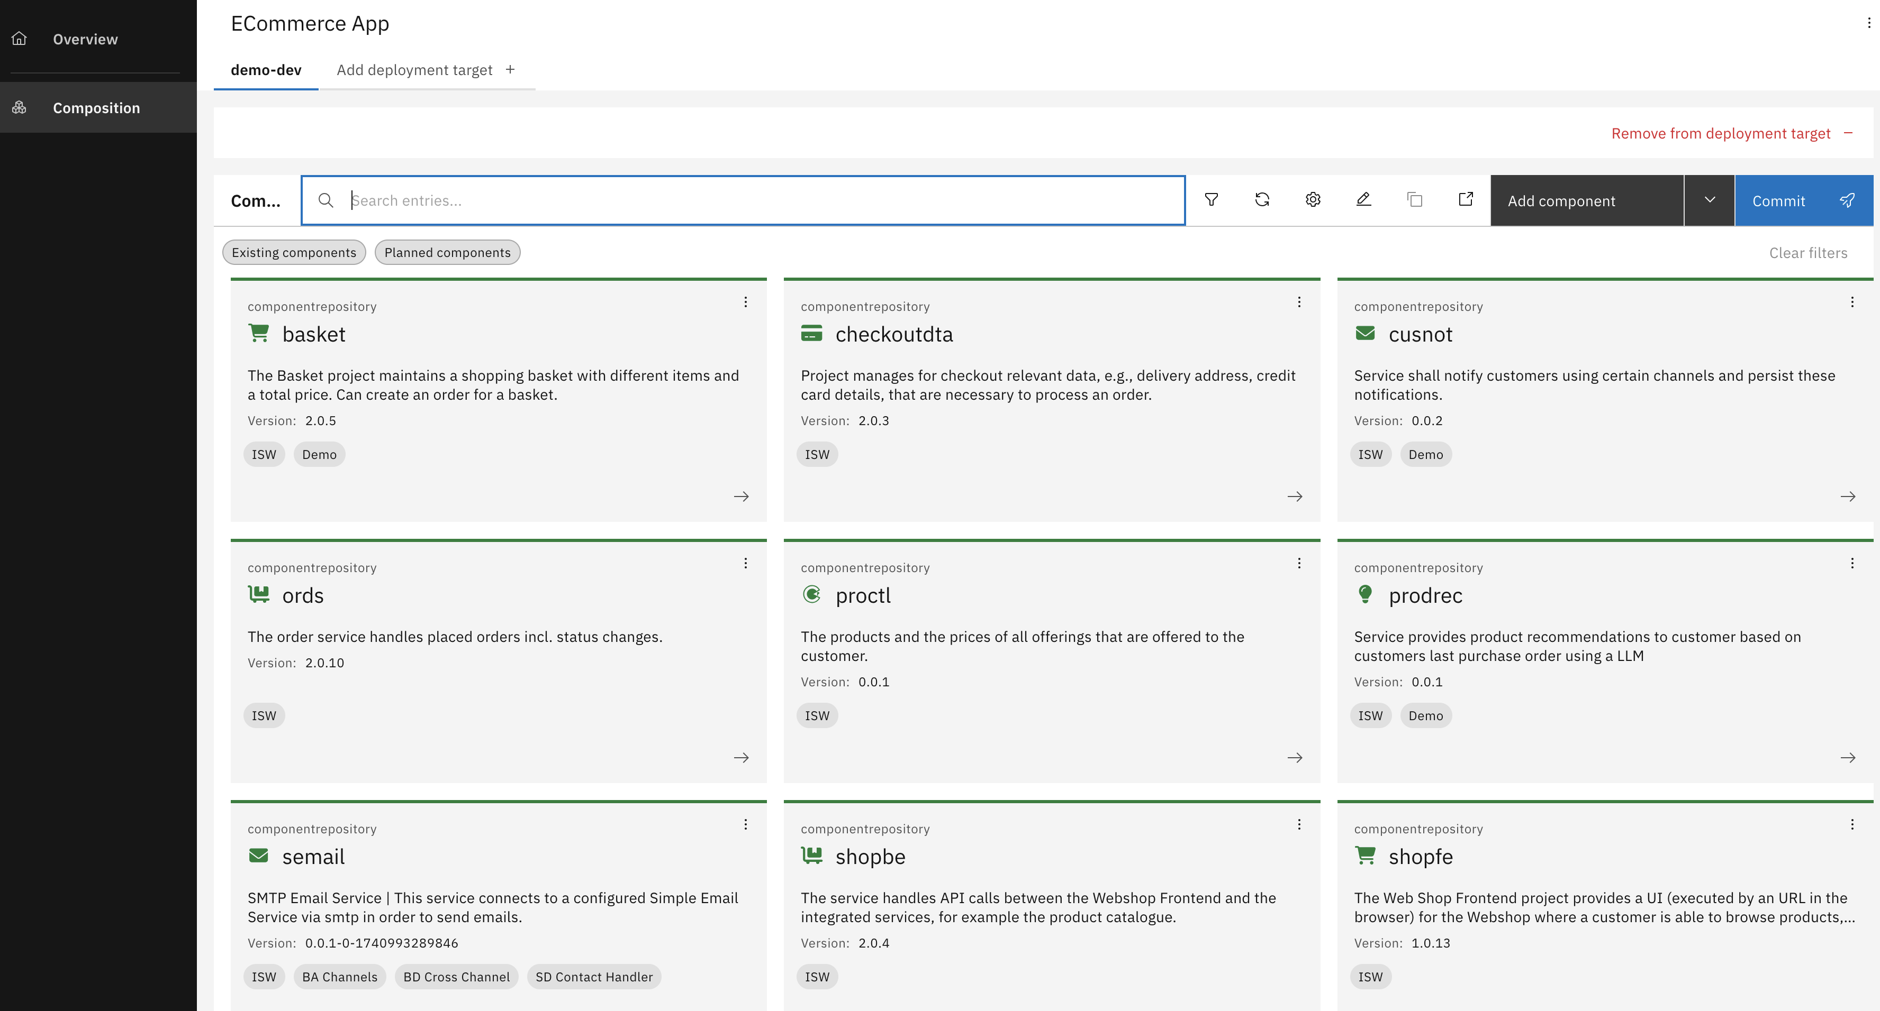Toggle the Planned components filter chip
The image size is (1880, 1011).
click(x=447, y=252)
